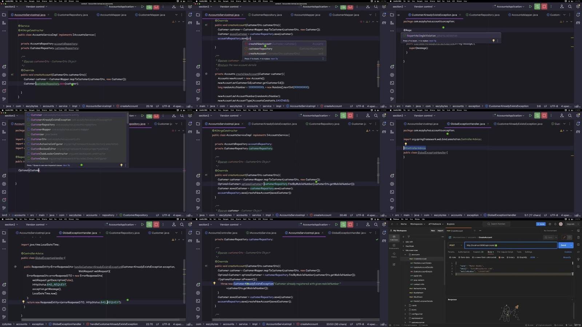
Task: Open Collections sidebar in Postman
Action: tap(394, 238)
